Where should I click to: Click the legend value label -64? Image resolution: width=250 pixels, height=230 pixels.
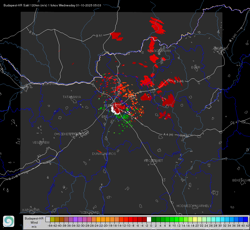50,226
